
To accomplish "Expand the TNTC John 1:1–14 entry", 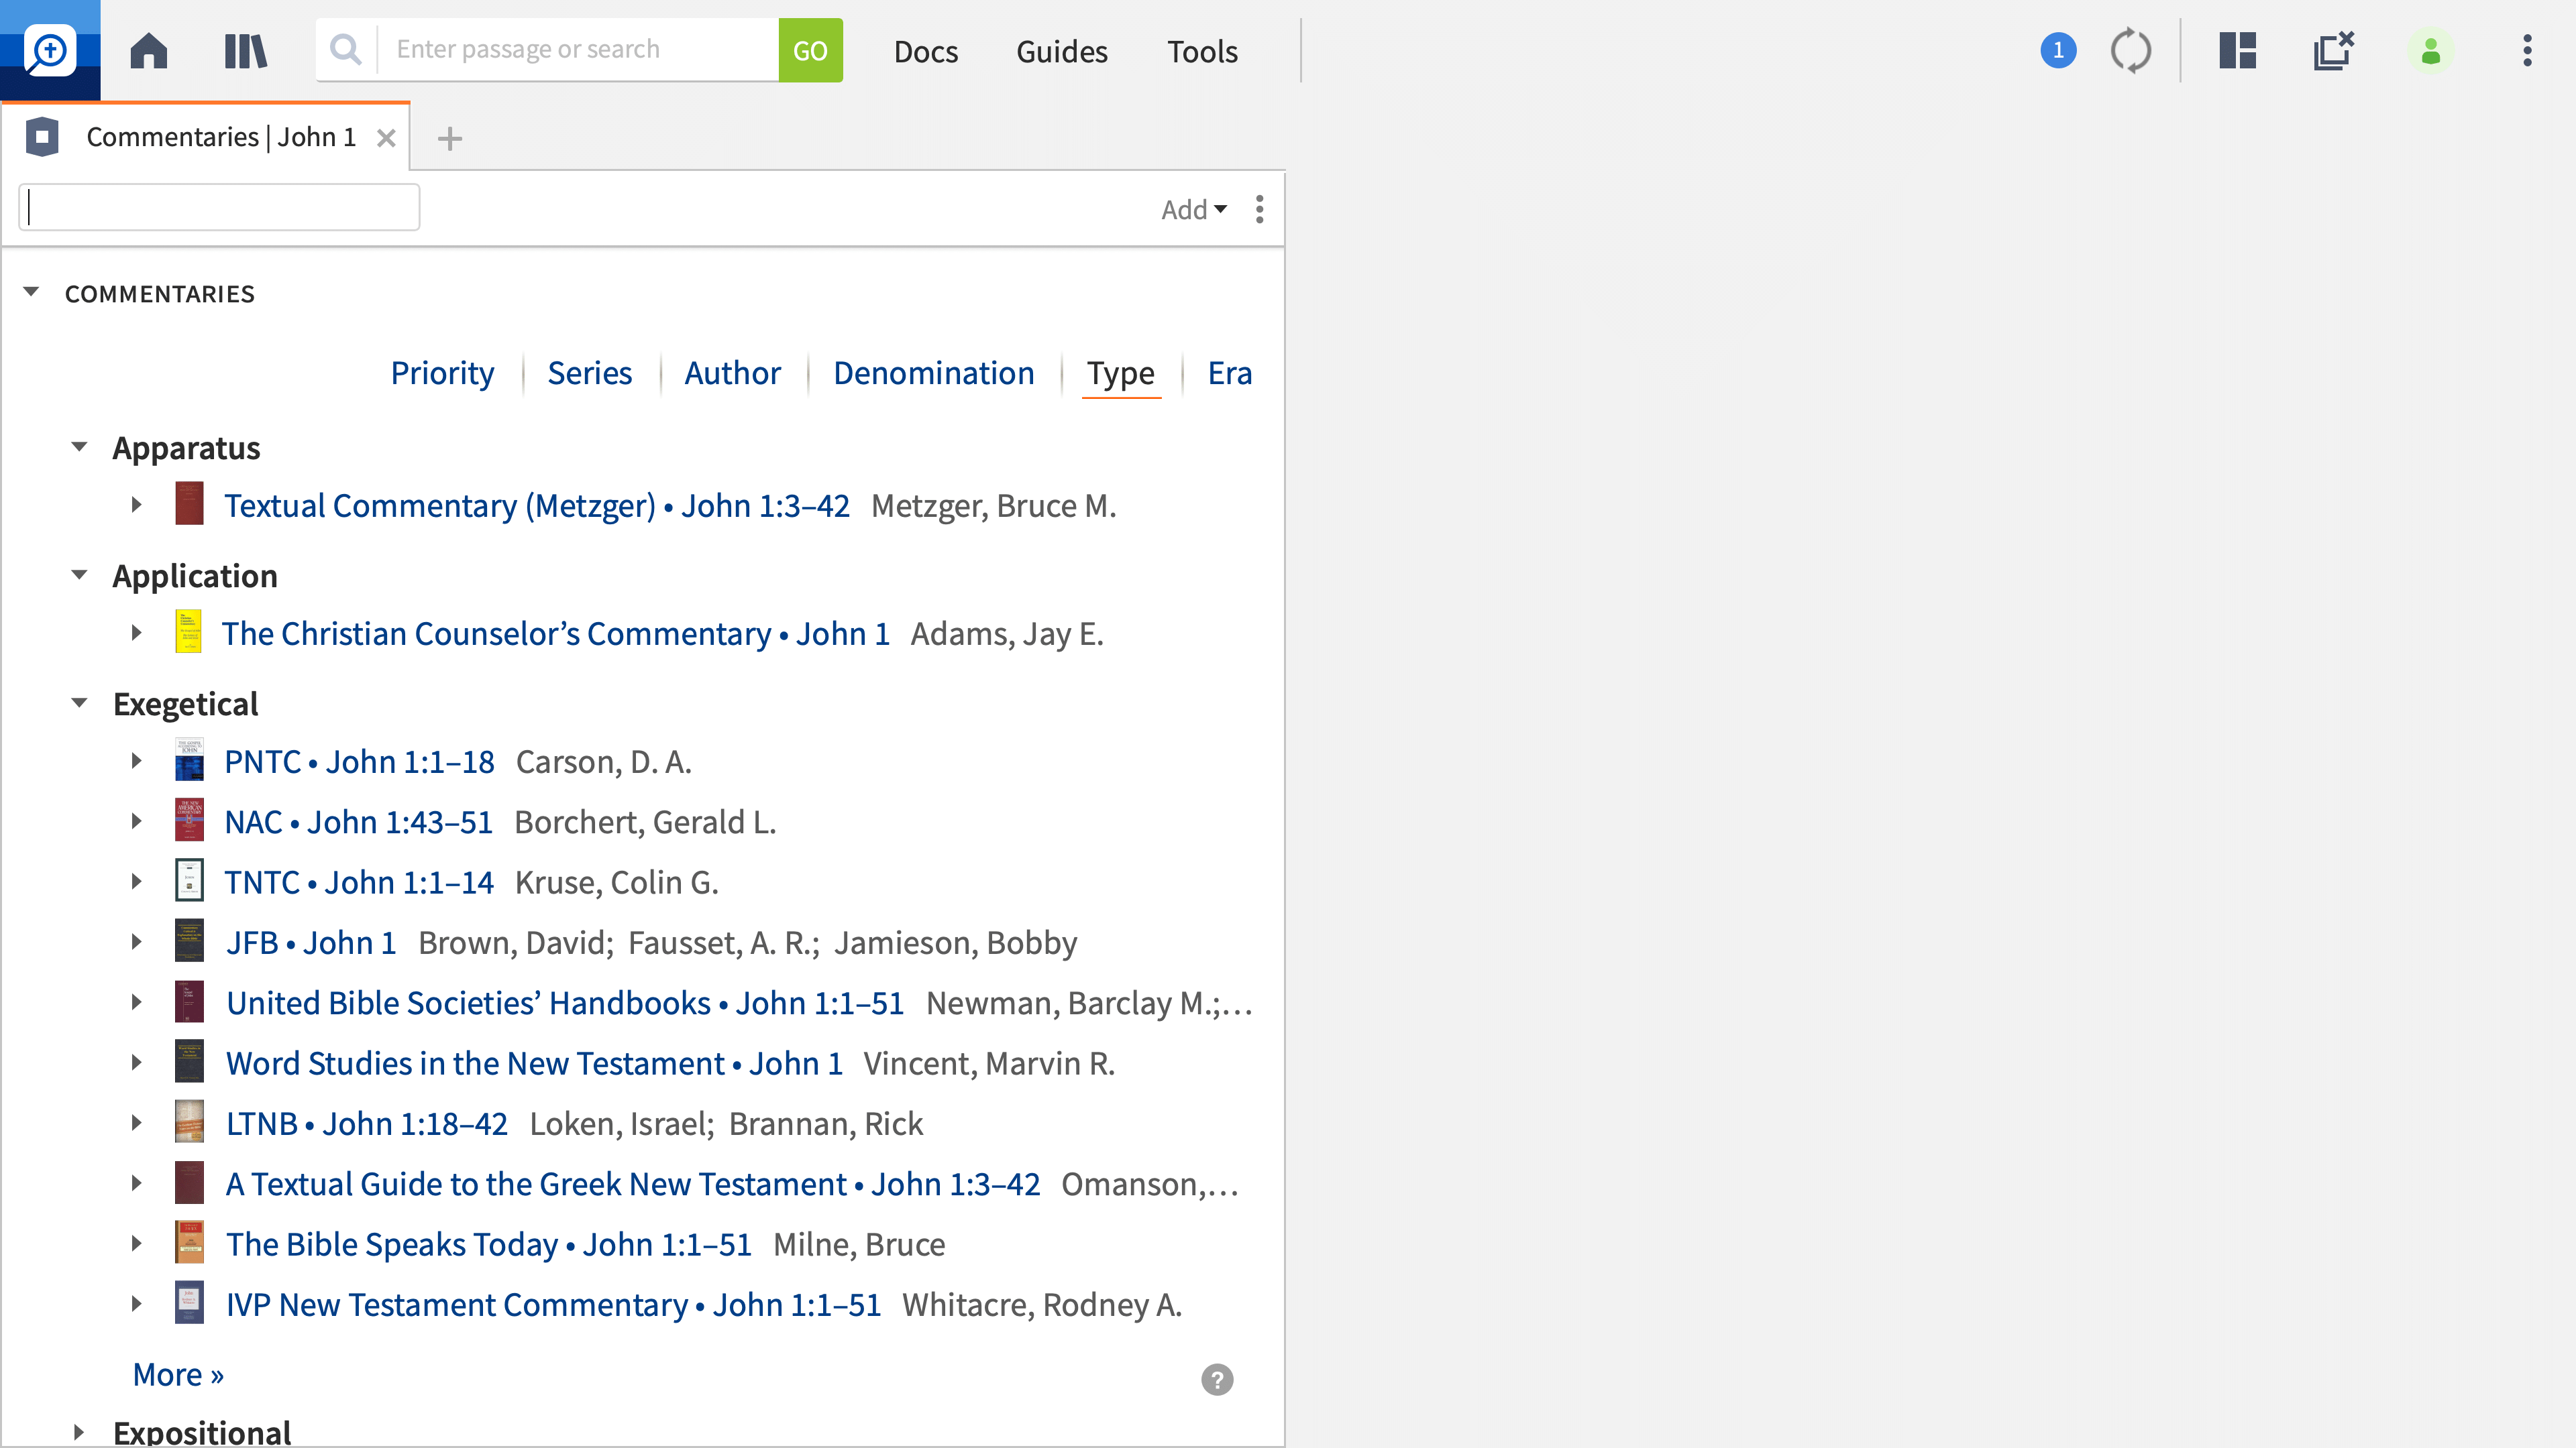I will point(137,882).
